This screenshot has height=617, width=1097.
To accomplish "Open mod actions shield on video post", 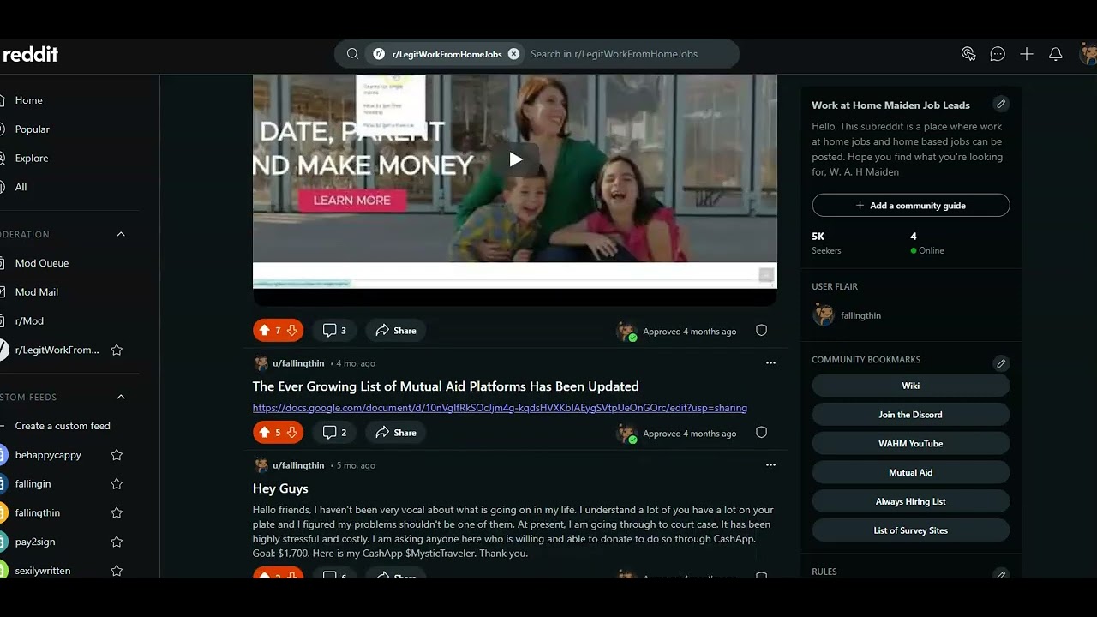I will [761, 331].
